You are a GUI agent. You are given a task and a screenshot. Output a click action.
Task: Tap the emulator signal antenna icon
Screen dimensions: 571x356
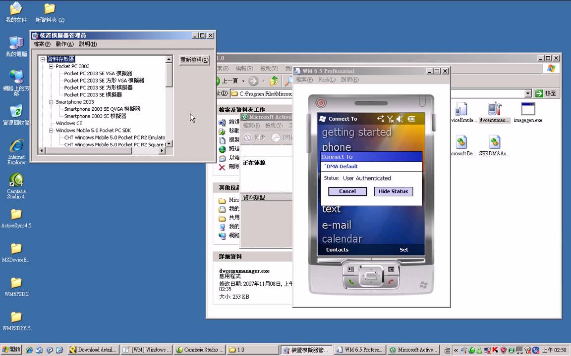pos(391,119)
